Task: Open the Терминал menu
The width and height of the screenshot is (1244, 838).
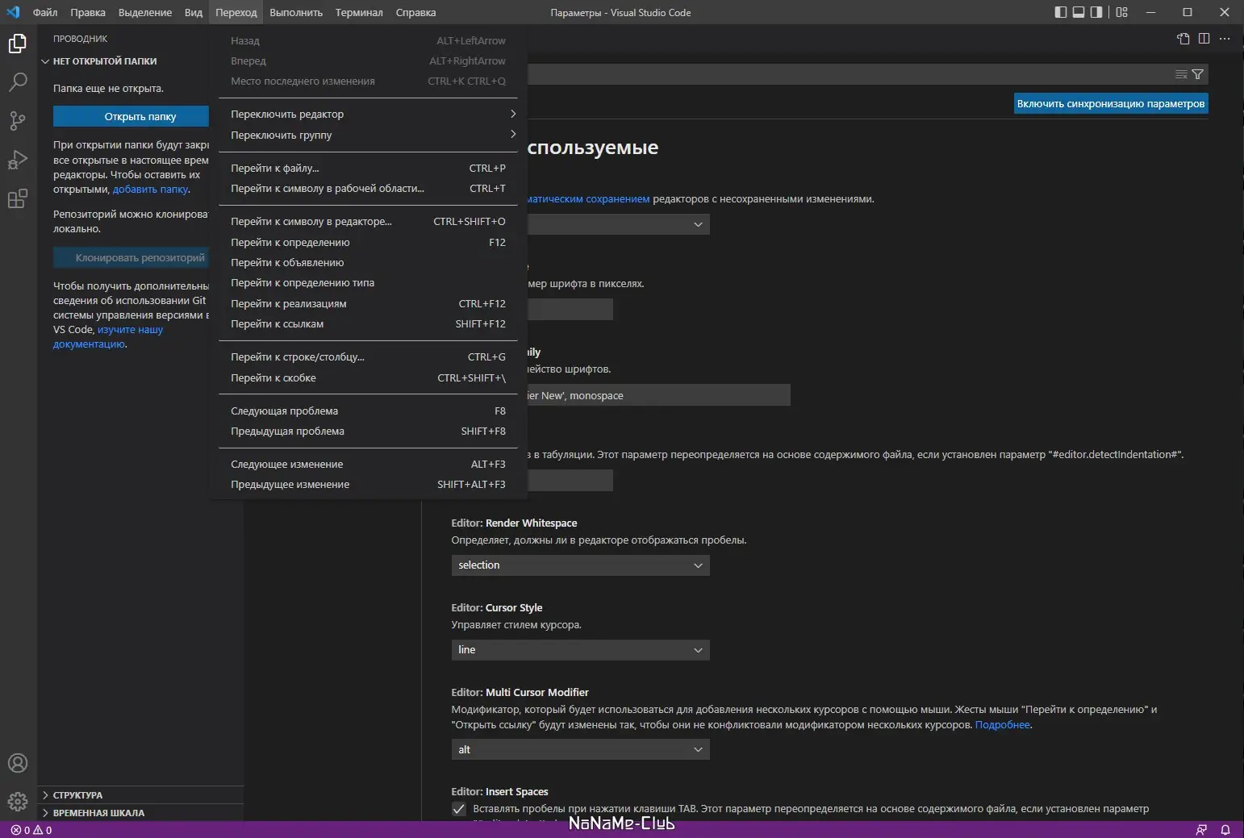Action: click(360, 12)
